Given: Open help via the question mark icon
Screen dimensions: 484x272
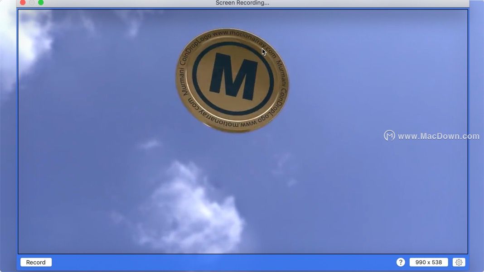Looking at the screenshot, I should coord(400,262).
